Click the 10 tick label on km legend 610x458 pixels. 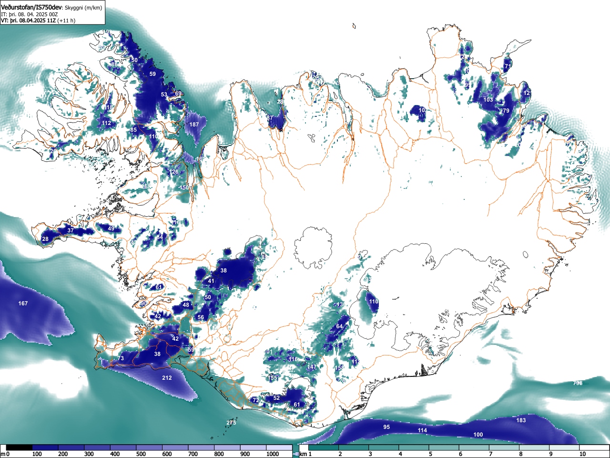pos(582,454)
